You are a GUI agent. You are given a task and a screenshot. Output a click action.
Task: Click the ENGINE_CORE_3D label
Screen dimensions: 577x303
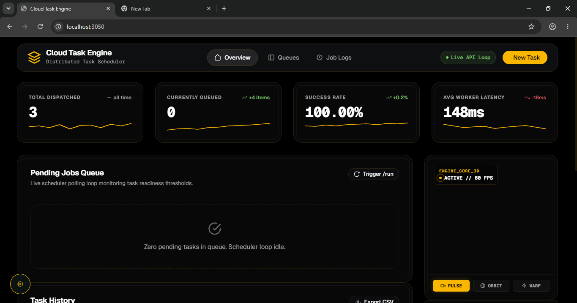coord(459,171)
